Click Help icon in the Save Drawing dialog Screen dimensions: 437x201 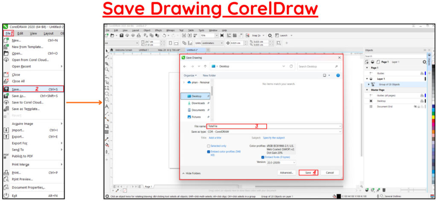click(x=338, y=75)
